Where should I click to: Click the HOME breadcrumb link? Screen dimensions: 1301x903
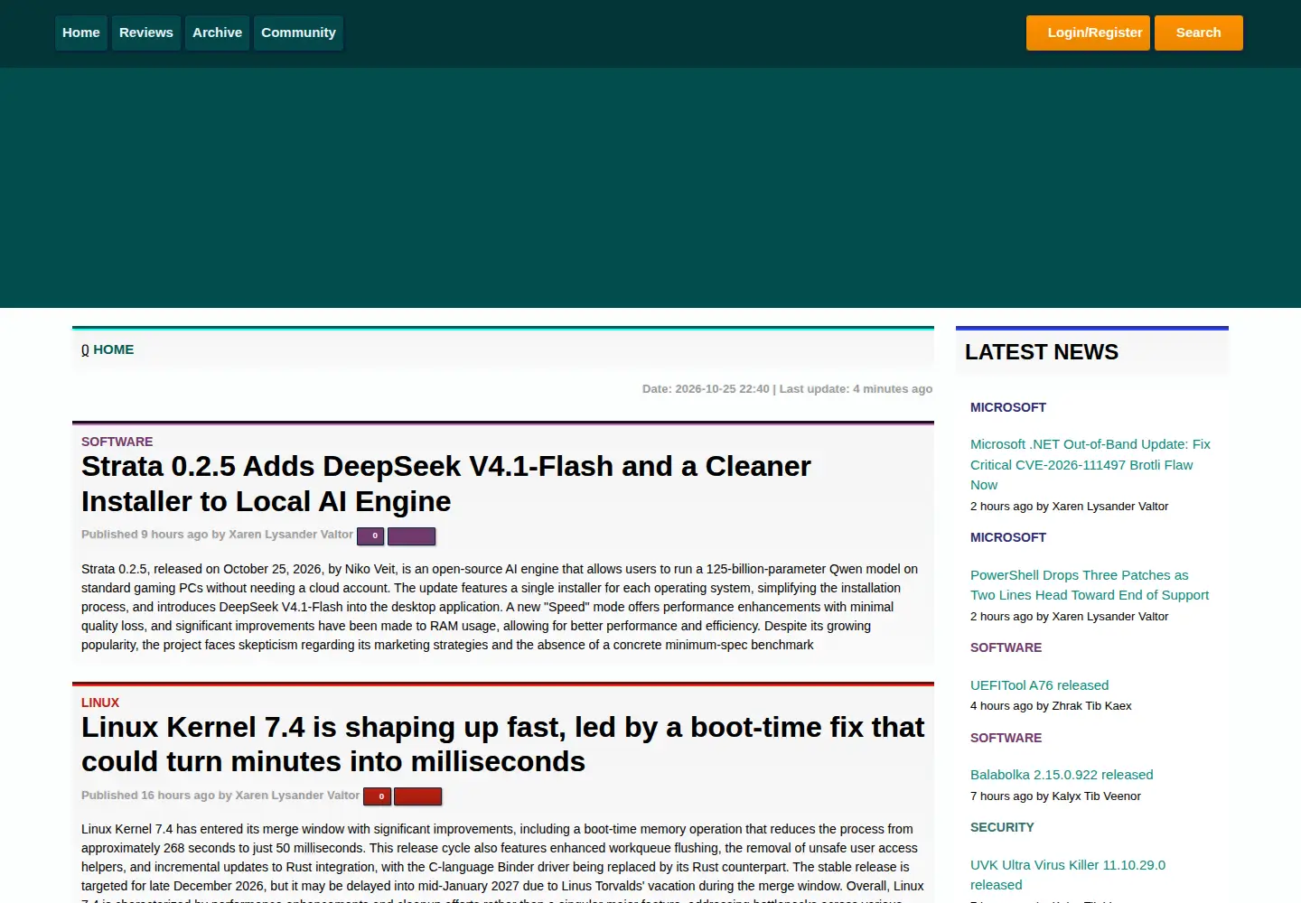pos(114,349)
